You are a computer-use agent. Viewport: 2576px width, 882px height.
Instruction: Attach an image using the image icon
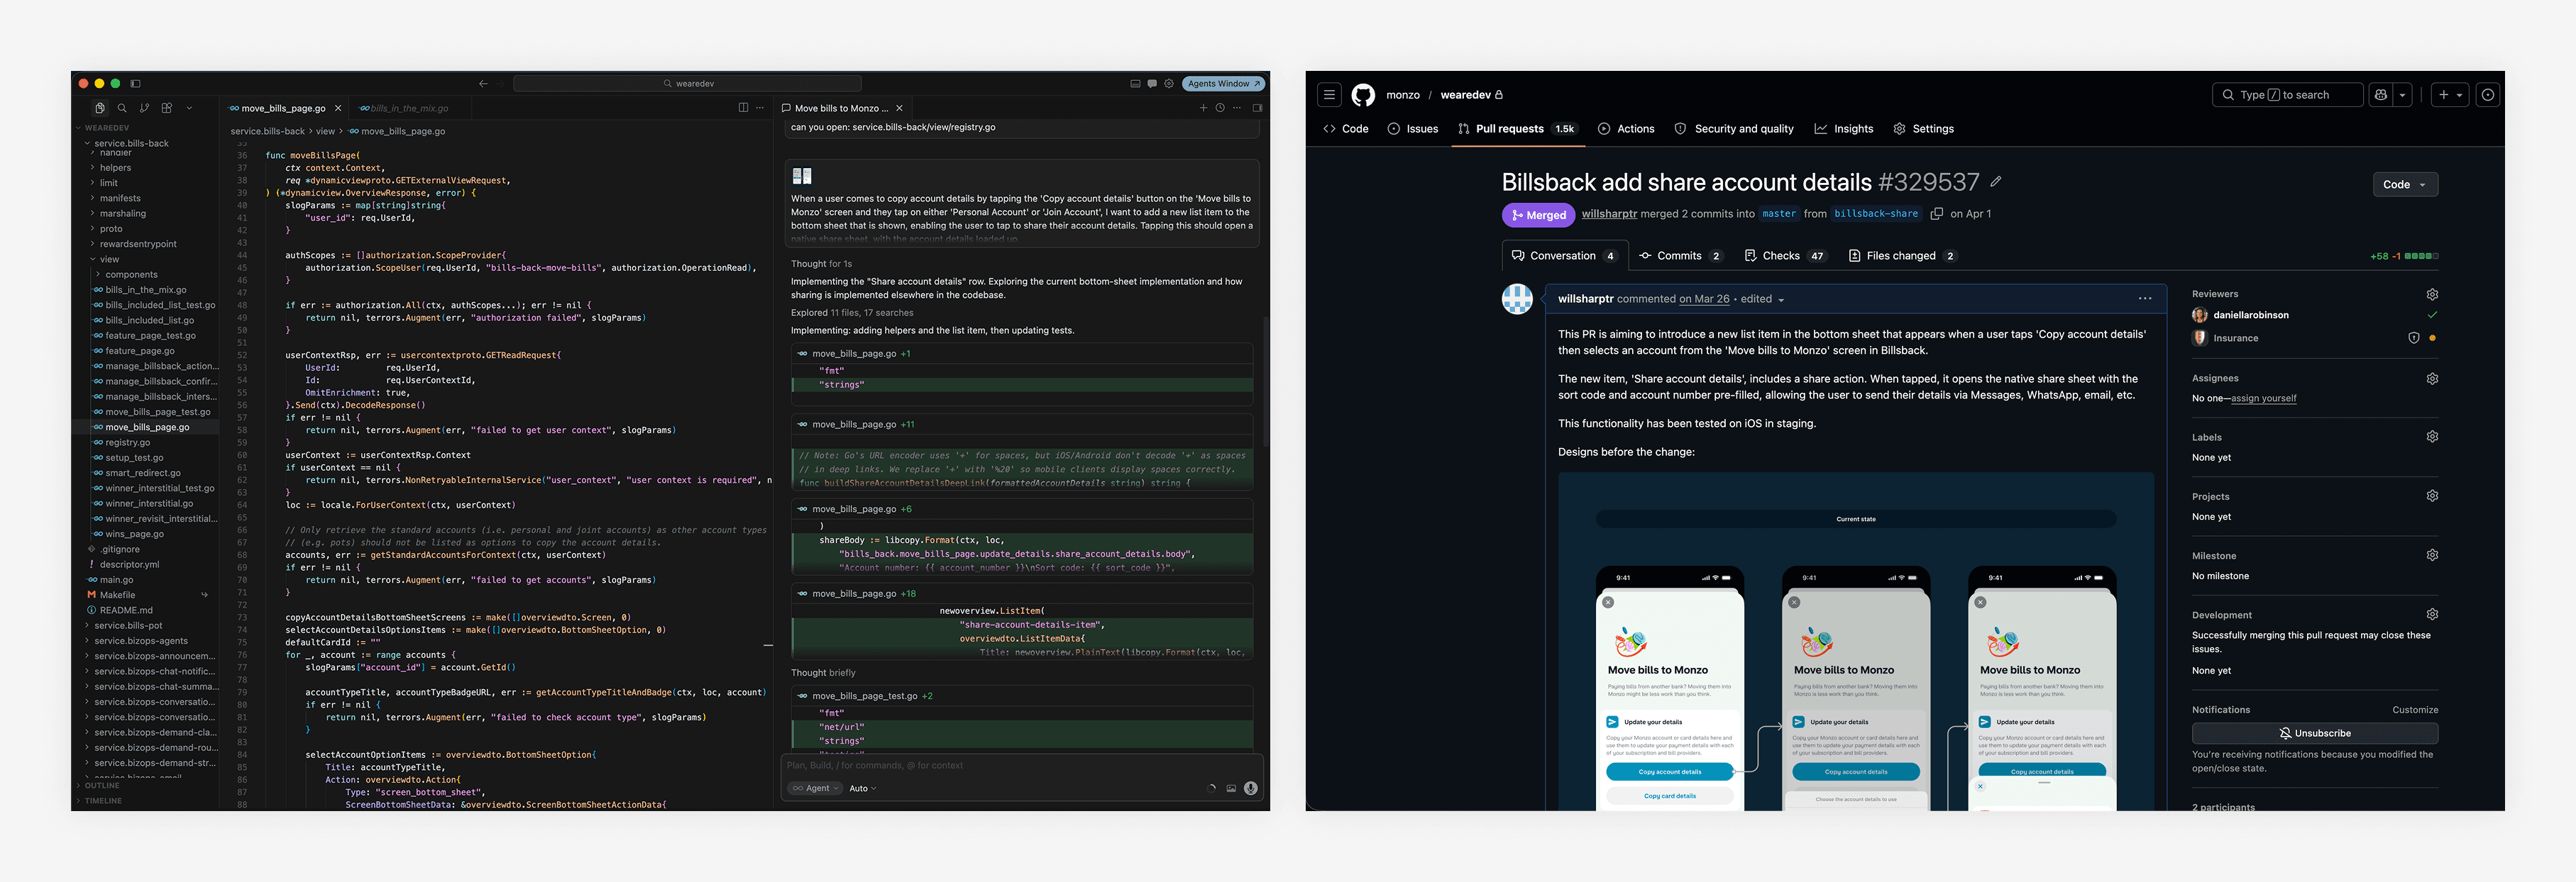coord(1231,788)
